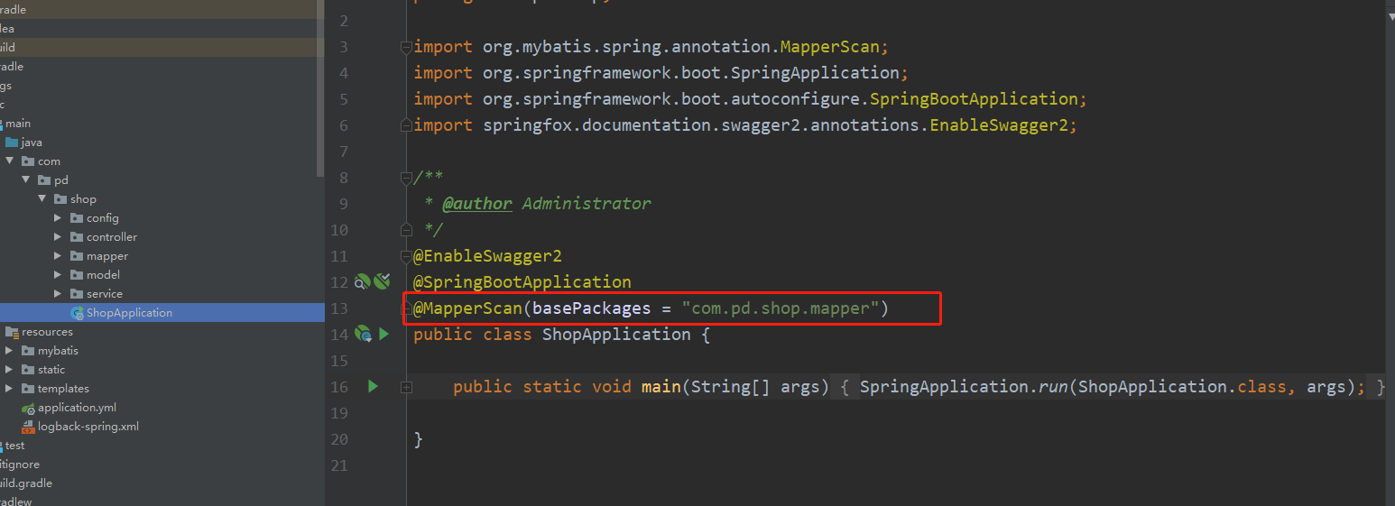
Task: Select the templates folder label
Action: [x=63, y=389]
